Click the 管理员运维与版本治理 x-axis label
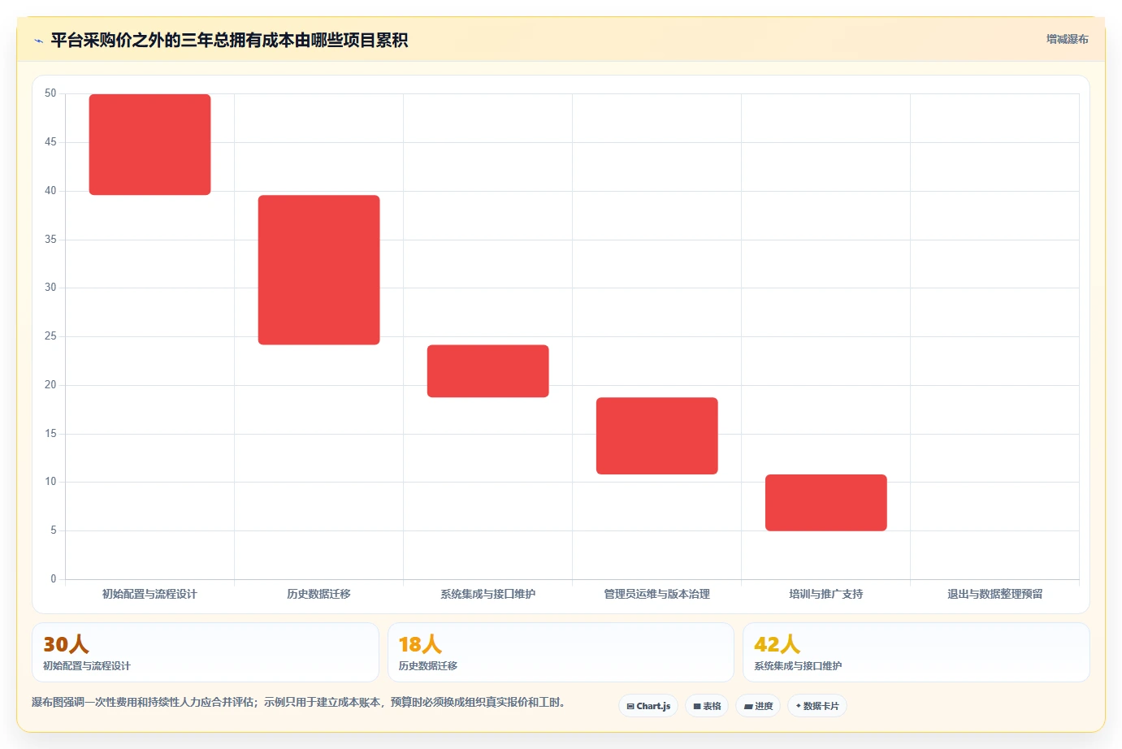The width and height of the screenshot is (1122, 749). (x=656, y=594)
